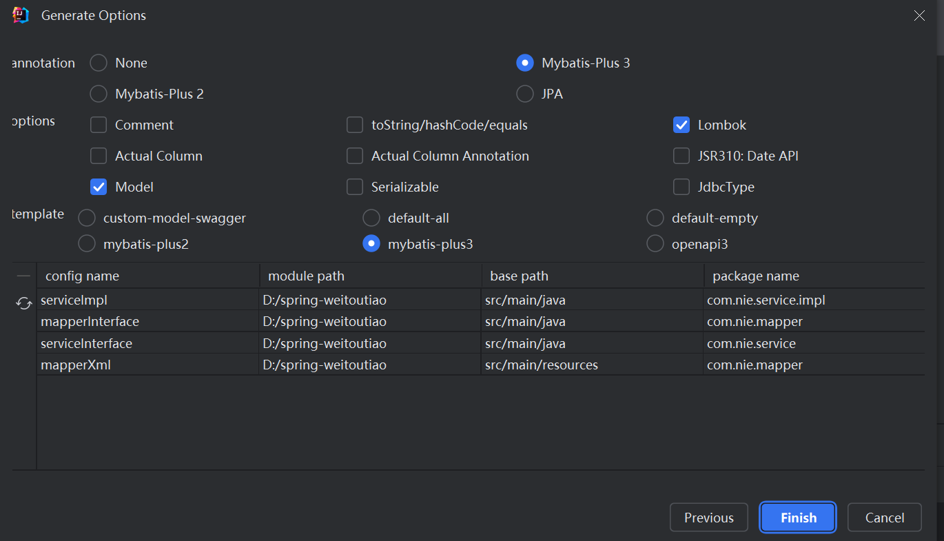The image size is (944, 541).
Task: Select default-empty template
Action: [x=655, y=218]
